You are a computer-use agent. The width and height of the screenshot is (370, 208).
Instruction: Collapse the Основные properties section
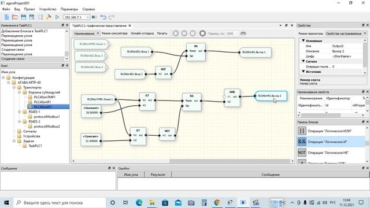coord(304,40)
